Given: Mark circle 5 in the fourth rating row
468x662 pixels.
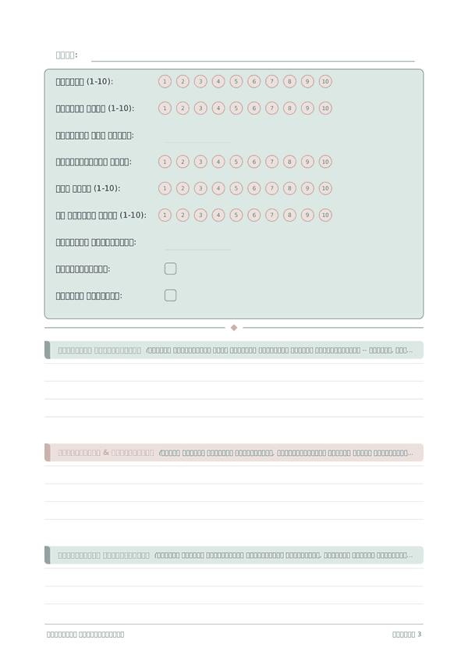Looking at the screenshot, I should 236,188.
